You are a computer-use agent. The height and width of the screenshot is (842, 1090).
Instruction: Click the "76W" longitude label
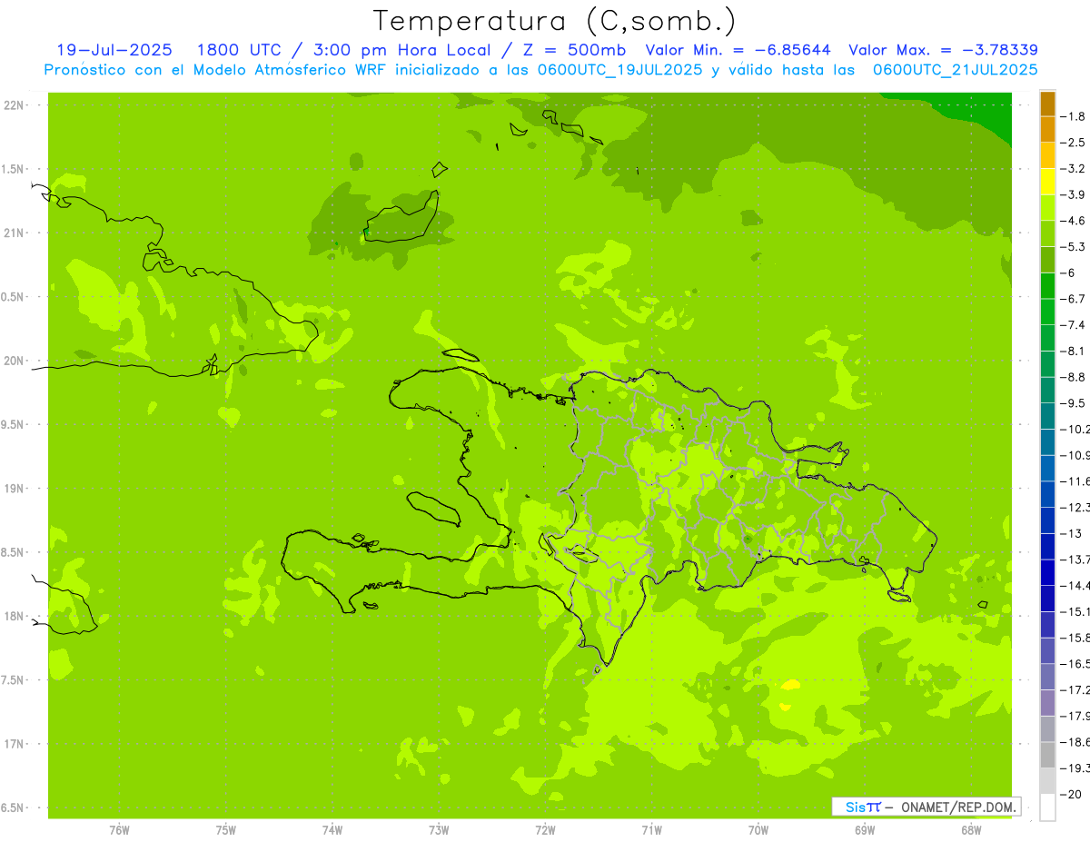(x=119, y=829)
